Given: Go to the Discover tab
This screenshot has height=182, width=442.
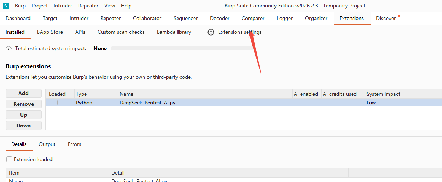Looking at the screenshot, I should point(386,18).
